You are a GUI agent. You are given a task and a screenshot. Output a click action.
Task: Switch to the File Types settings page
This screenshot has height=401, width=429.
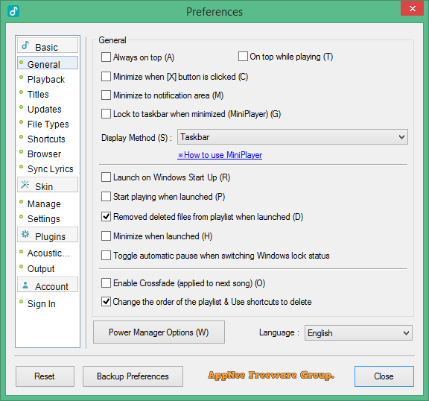tap(48, 124)
